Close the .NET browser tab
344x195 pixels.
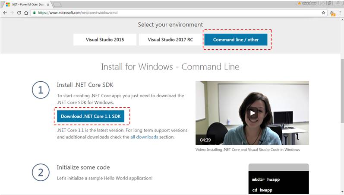point(48,4)
